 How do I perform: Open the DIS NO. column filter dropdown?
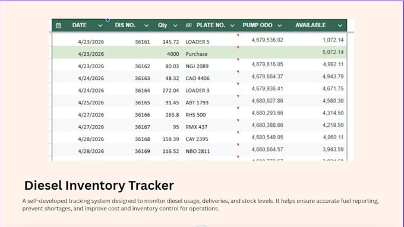(x=146, y=25)
